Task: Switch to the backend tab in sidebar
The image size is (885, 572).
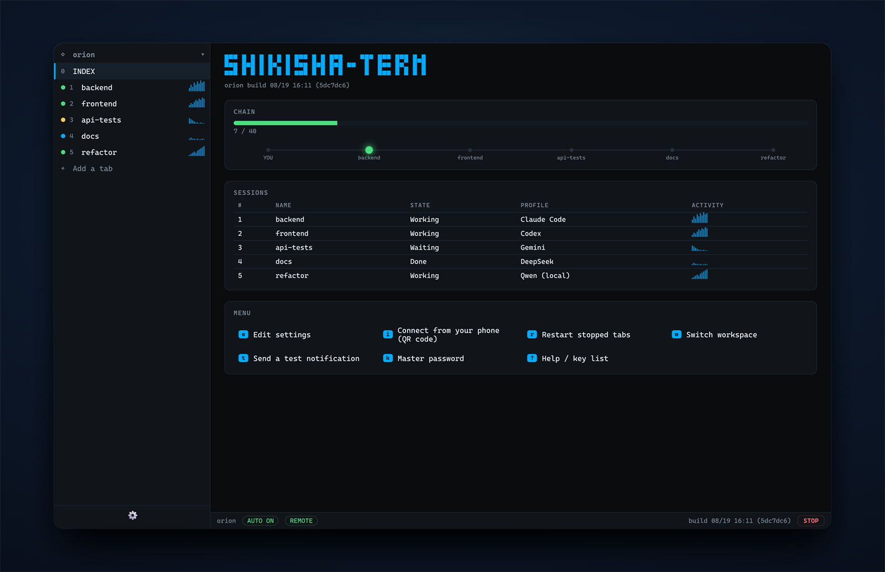Action: click(x=132, y=87)
